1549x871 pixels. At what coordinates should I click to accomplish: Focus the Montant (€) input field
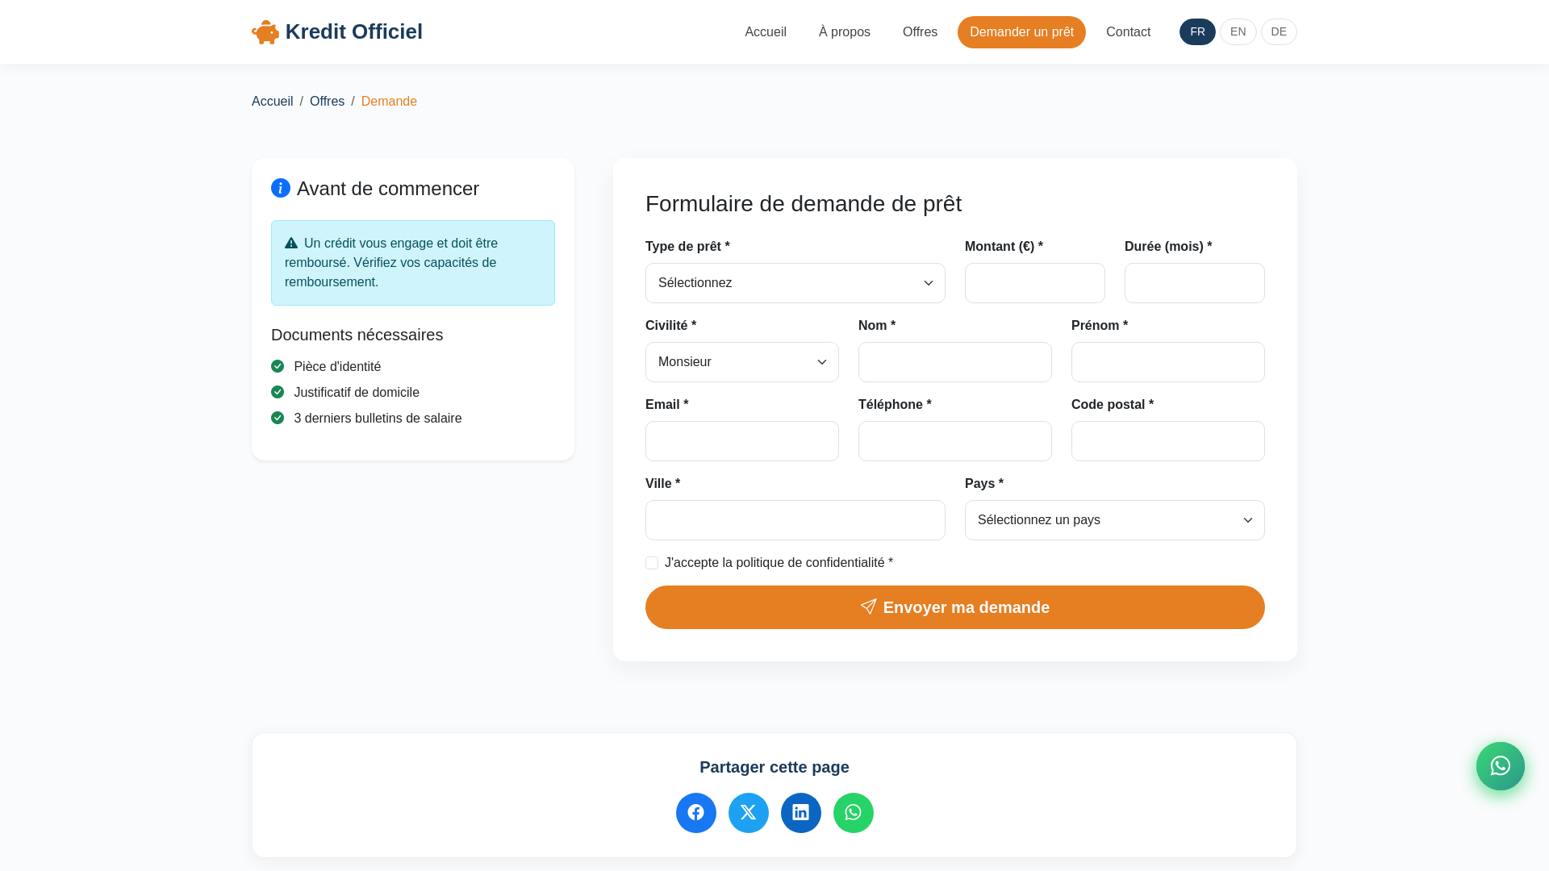(1035, 283)
